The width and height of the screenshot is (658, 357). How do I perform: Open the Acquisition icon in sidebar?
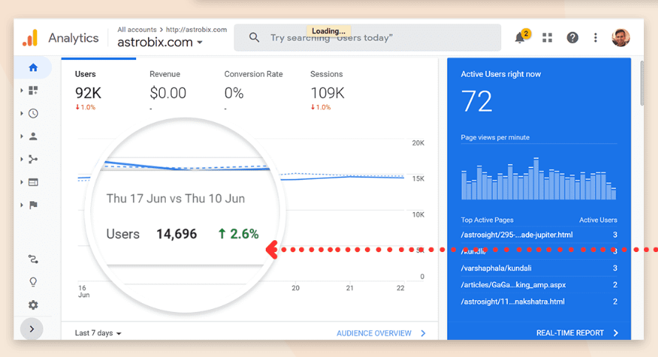coord(33,160)
